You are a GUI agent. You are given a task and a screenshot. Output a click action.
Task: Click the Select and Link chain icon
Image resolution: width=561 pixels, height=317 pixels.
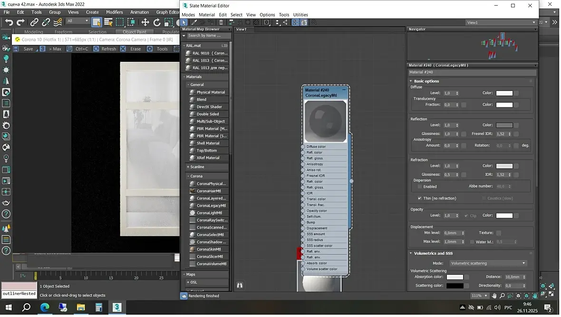tap(34, 22)
